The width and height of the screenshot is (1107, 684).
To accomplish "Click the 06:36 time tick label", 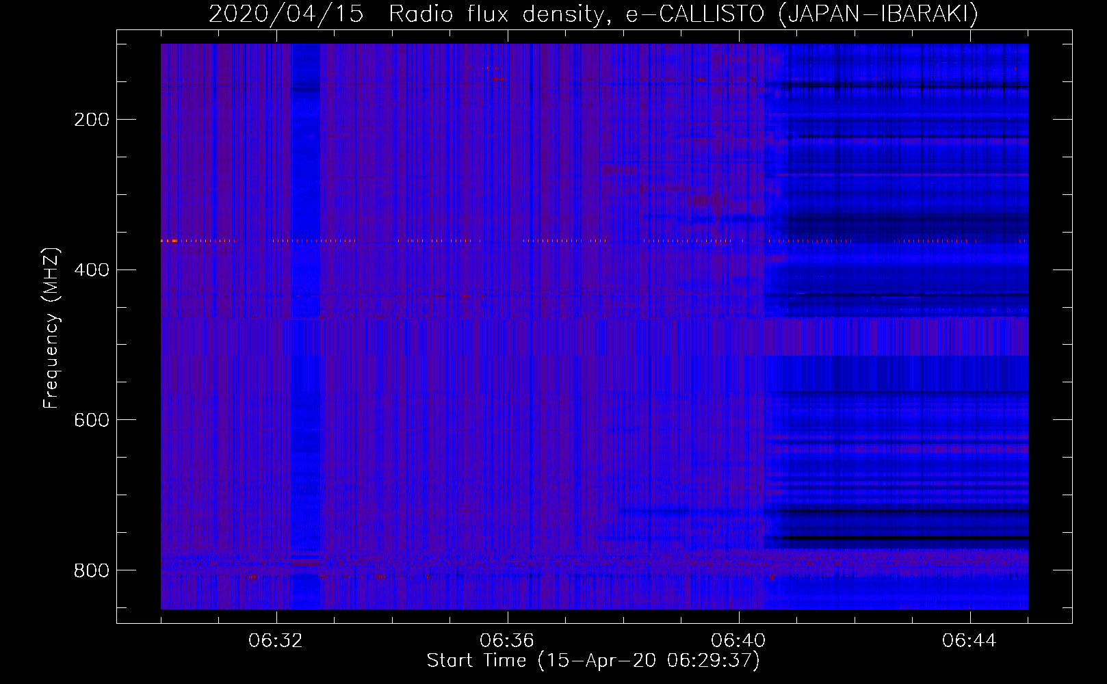I will click(x=507, y=641).
